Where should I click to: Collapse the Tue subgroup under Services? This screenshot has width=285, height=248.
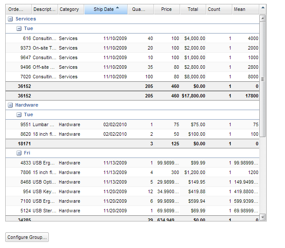click(x=19, y=29)
